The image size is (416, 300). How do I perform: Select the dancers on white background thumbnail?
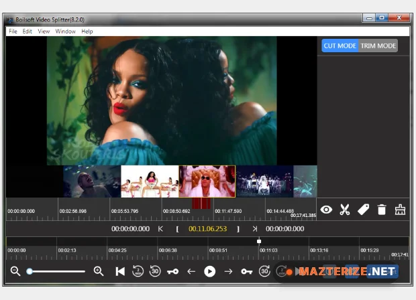tap(150, 181)
